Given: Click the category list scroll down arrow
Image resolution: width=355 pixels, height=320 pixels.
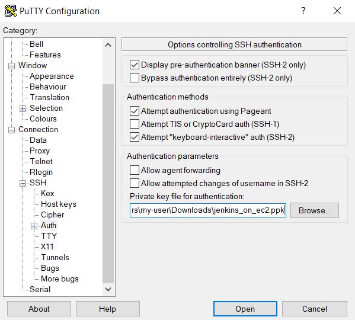Looking at the screenshot, I should (108, 289).
